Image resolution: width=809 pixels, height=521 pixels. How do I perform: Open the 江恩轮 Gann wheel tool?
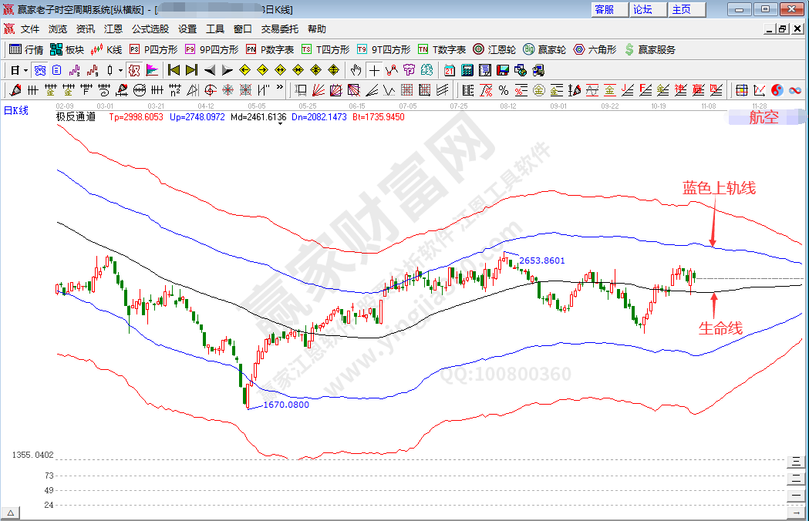(x=494, y=49)
